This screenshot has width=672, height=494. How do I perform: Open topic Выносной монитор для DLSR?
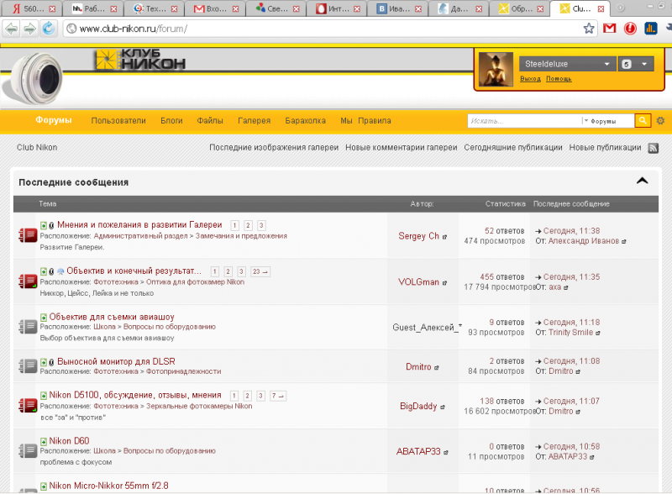tap(116, 361)
